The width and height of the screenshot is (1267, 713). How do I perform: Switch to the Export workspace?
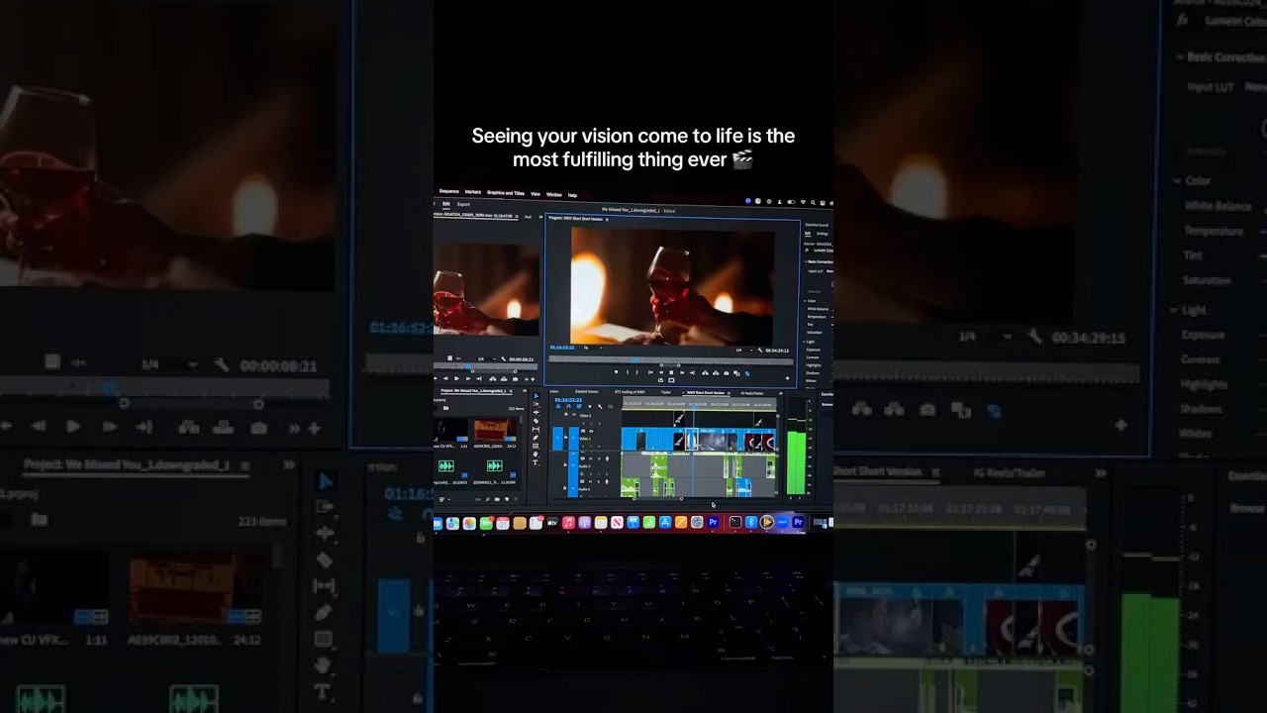(463, 204)
